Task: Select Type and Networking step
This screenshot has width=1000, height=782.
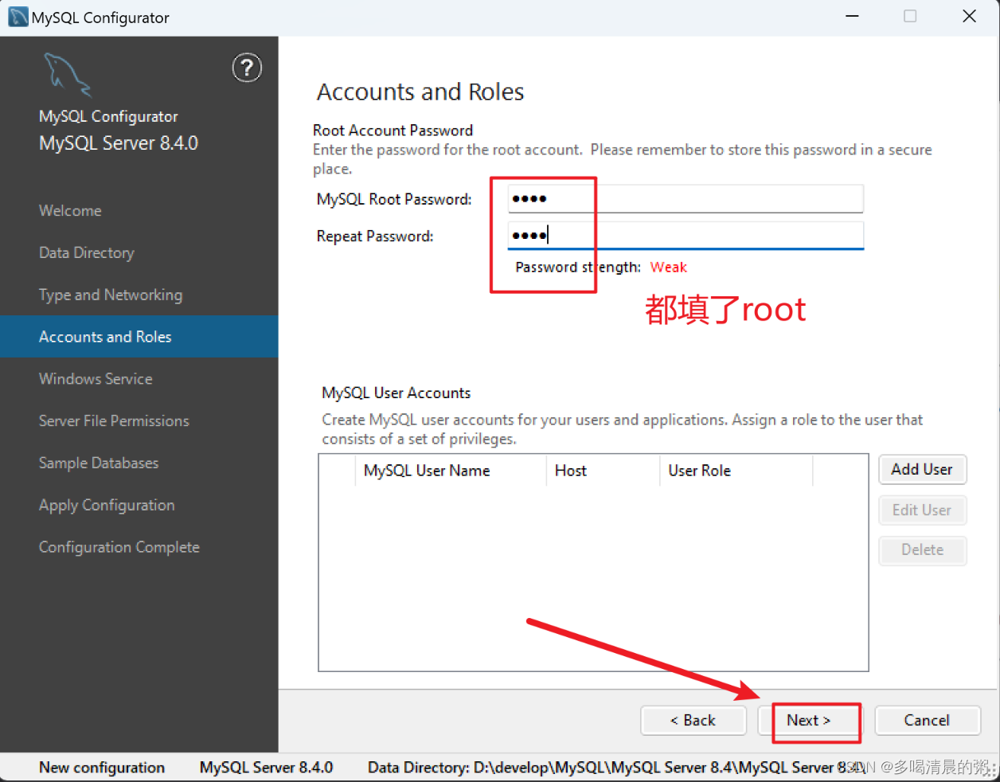Action: coord(110,295)
